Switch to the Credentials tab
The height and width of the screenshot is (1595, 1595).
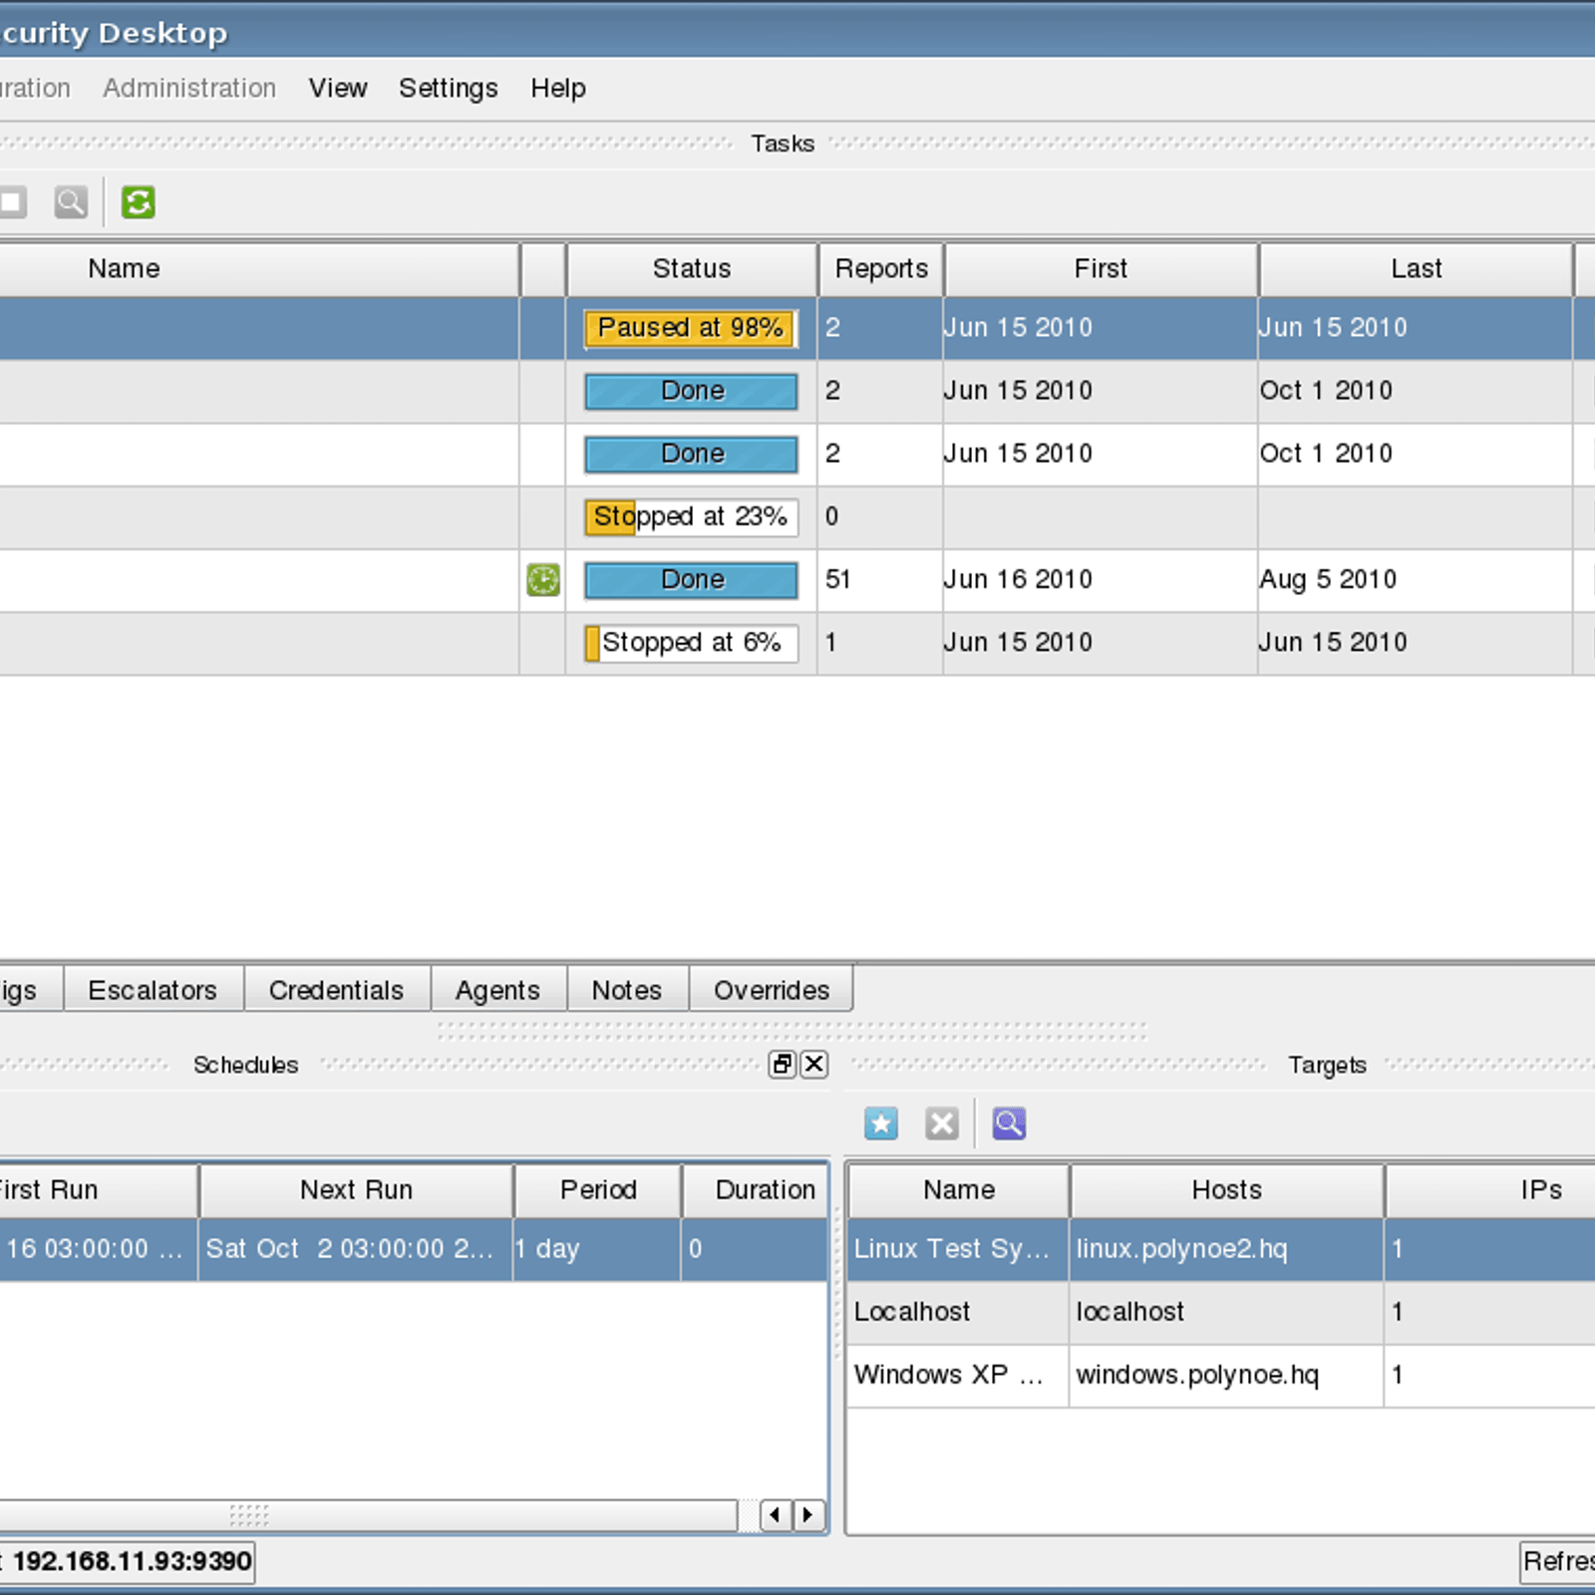pyautogui.click(x=337, y=989)
